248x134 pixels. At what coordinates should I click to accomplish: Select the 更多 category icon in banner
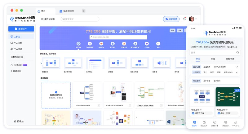pyautogui.click(x=158, y=44)
